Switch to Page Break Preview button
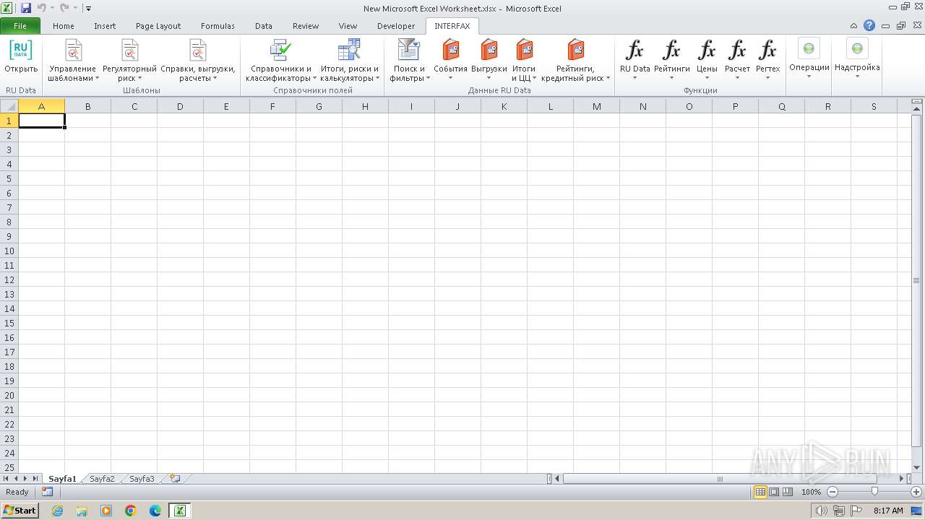This screenshot has height=520, width=925. coord(788,492)
